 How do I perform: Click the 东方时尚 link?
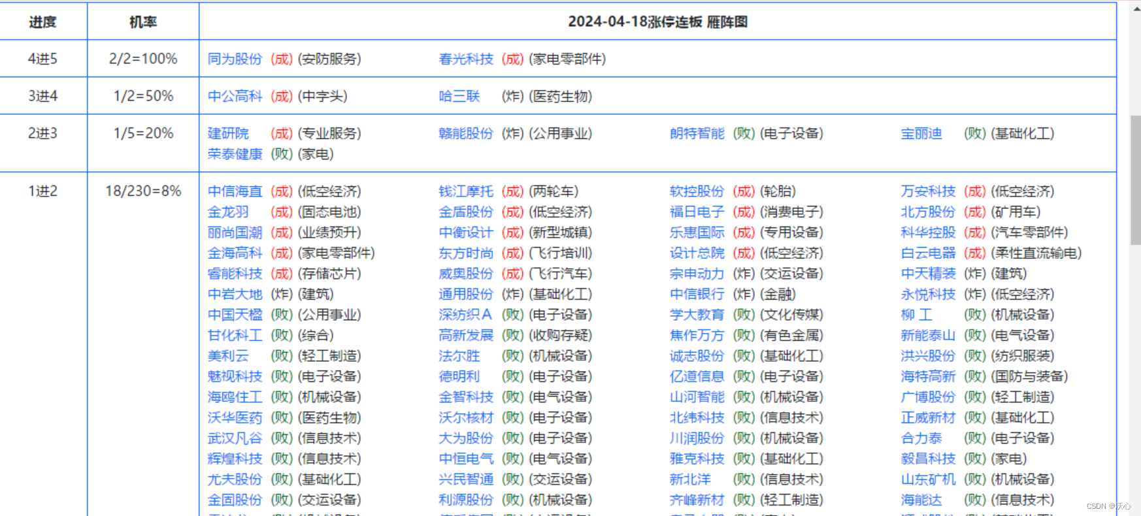click(x=466, y=253)
